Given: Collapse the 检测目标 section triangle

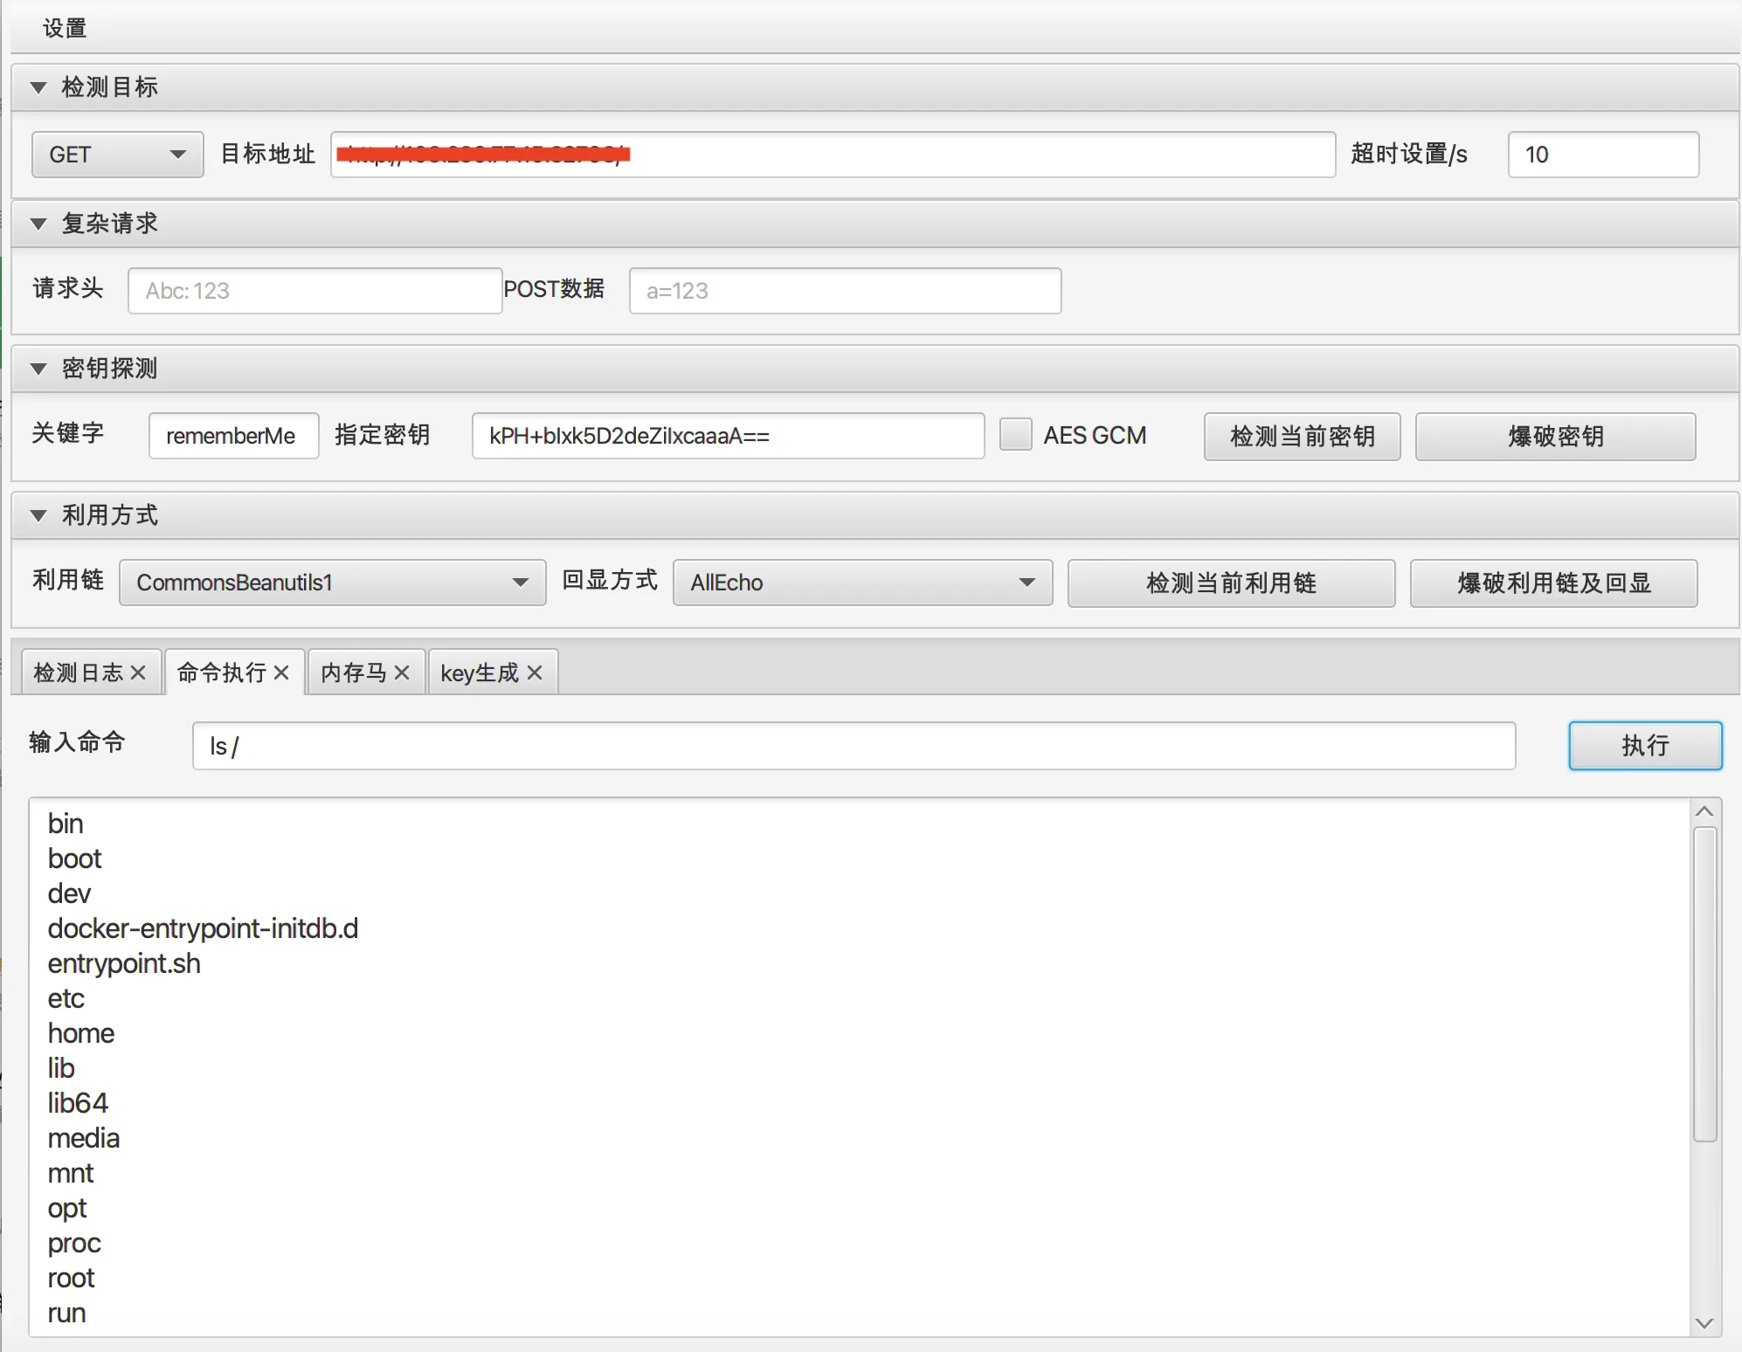Looking at the screenshot, I should point(38,87).
